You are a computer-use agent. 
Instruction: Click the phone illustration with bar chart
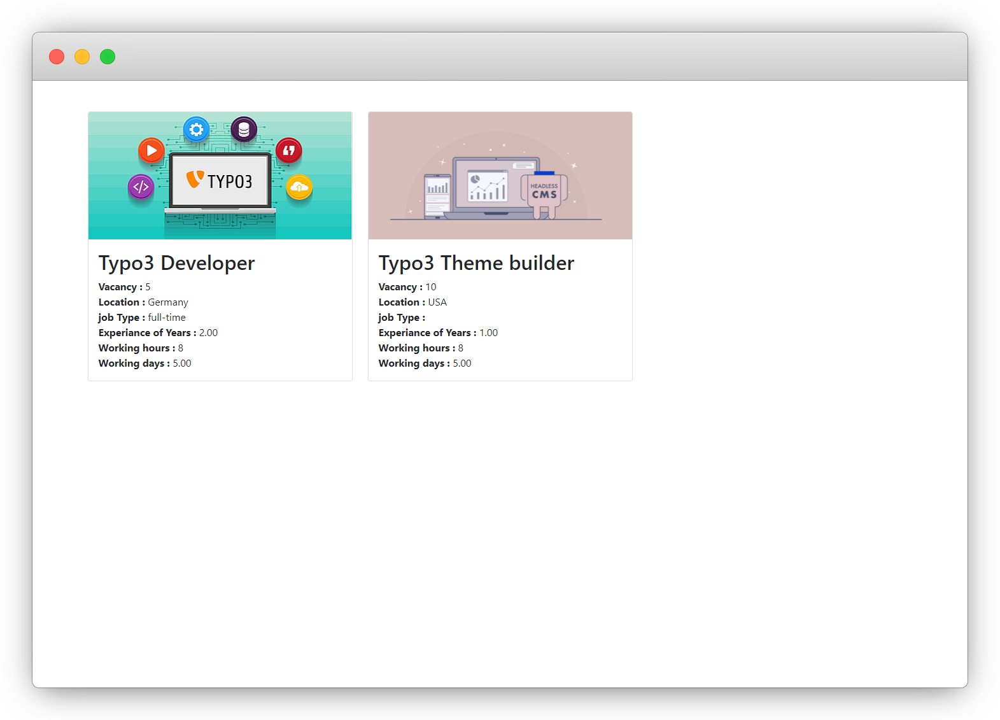(x=437, y=195)
